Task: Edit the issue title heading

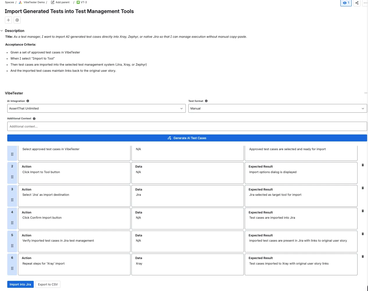Action: (x=69, y=11)
